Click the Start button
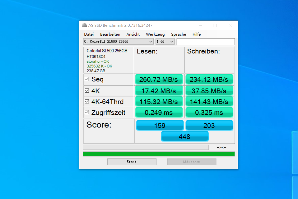The width and height of the screenshot is (298, 199). [132, 162]
